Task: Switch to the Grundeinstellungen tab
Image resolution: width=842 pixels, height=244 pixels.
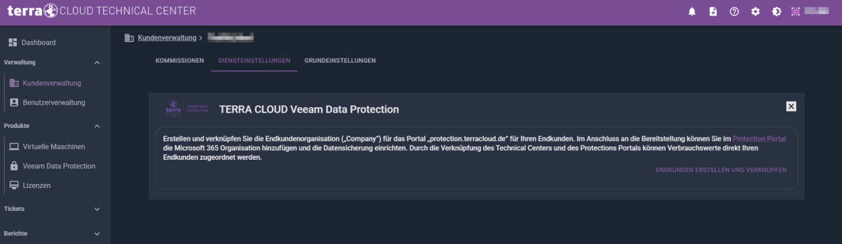Action: 340,61
